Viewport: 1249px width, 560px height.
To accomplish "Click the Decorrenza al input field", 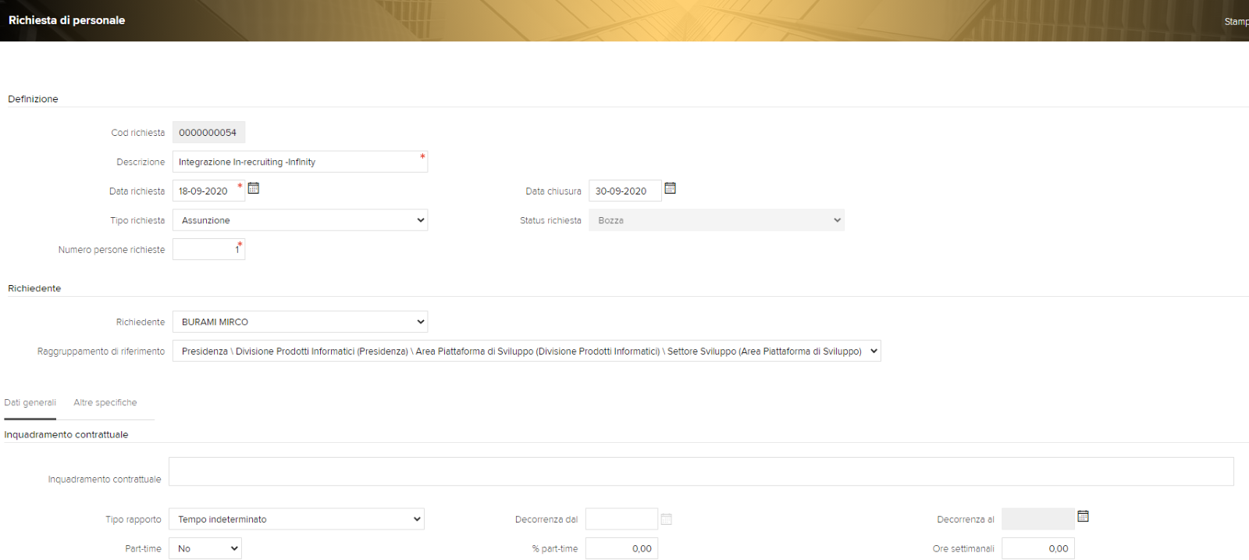I will pos(1038,519).
